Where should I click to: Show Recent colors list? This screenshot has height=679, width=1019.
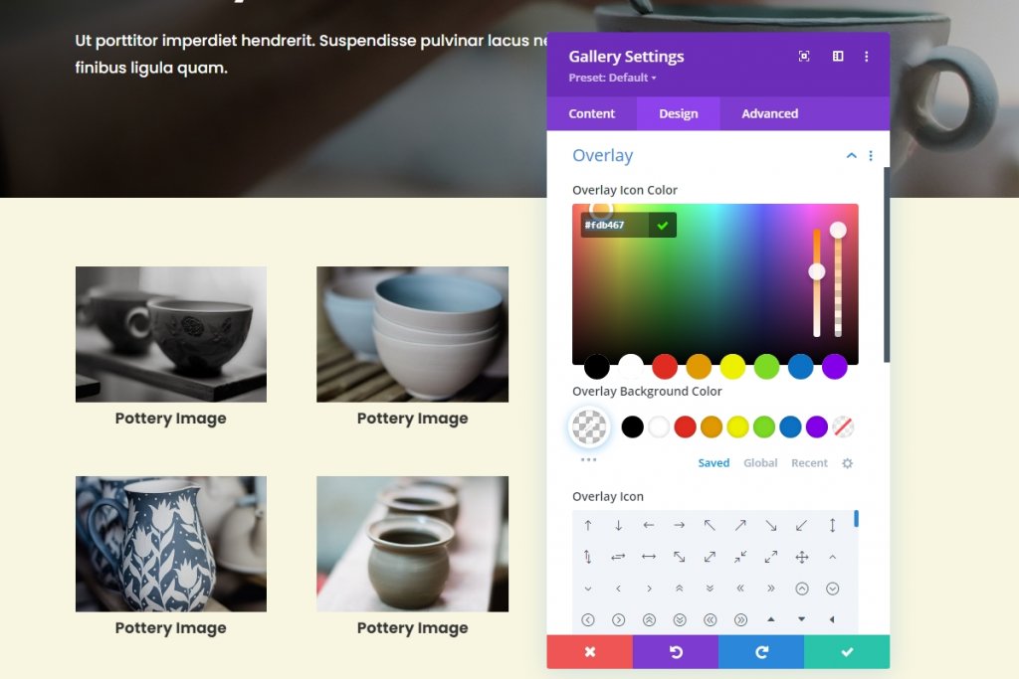coord(809,463)
